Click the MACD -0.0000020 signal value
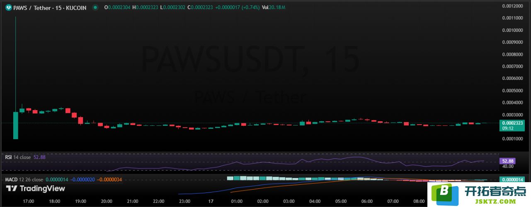Viewport: 531px width, 207px height. click(82, 180)
